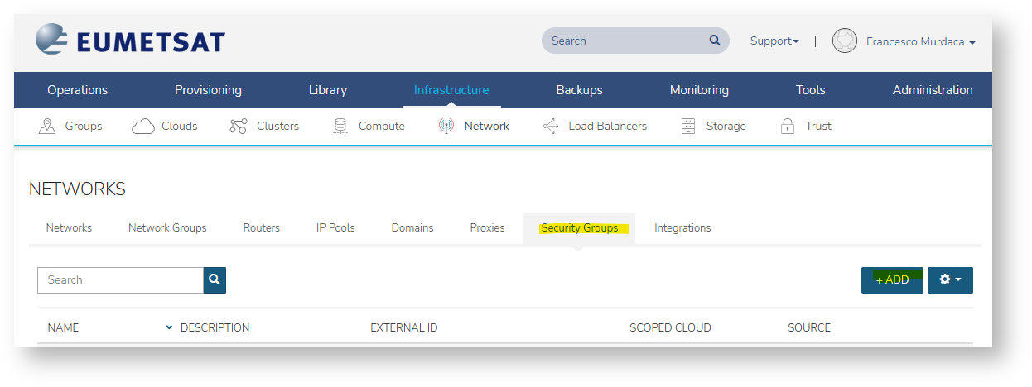Click the magnifier button beside networks search
Viewport: 1032px width, 387px height.
click(215, 280)
